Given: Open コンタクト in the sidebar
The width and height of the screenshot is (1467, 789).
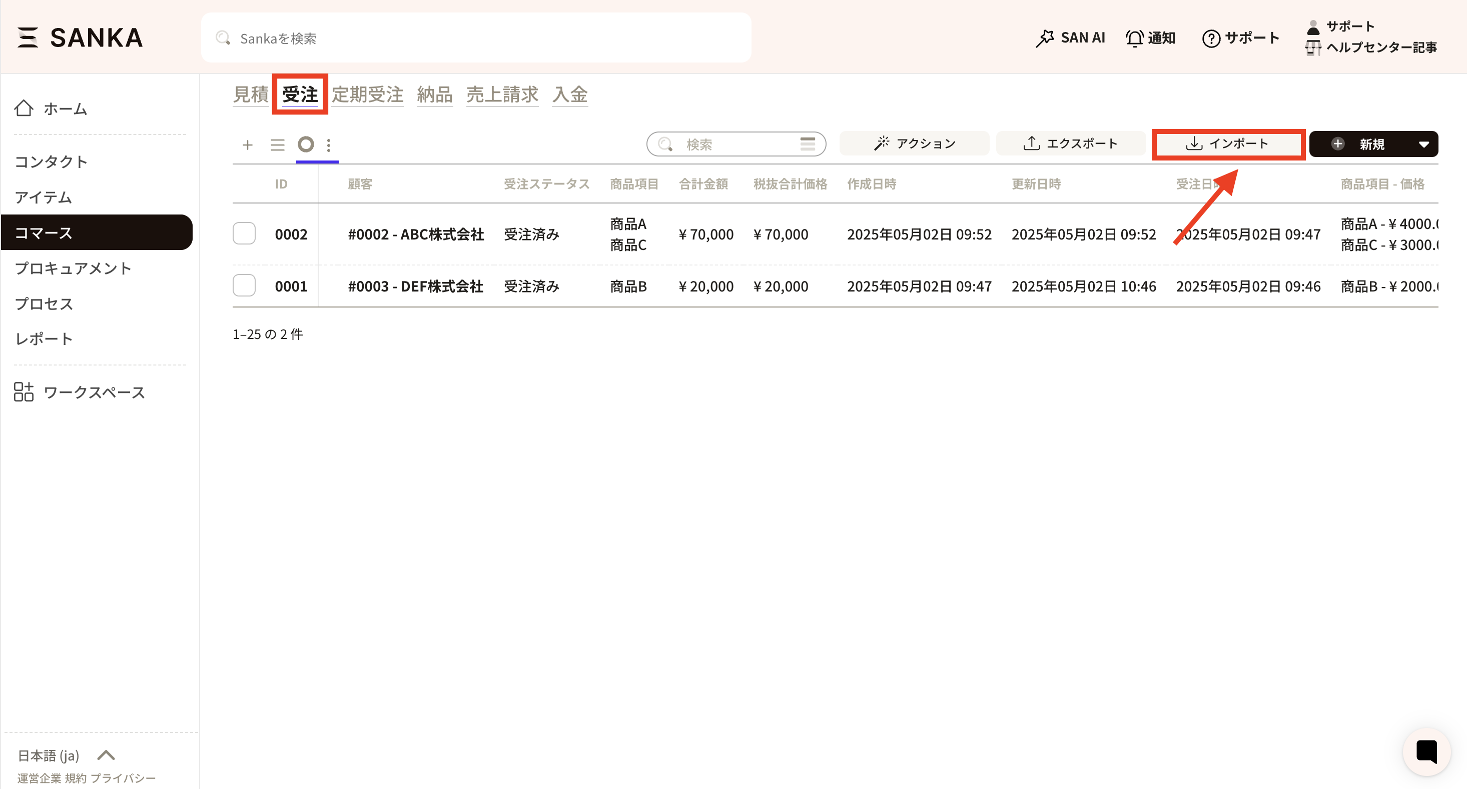Looking at the screenshot, I should (x=51, y=161).
